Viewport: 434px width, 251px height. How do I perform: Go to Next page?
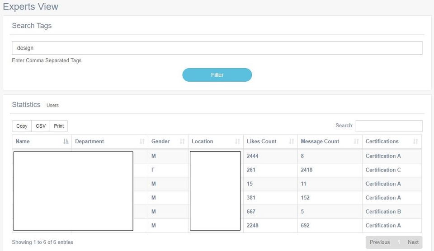click(x=413, y=242)
